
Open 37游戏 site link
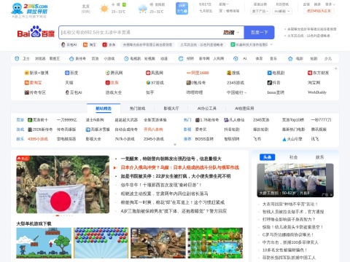155,83
